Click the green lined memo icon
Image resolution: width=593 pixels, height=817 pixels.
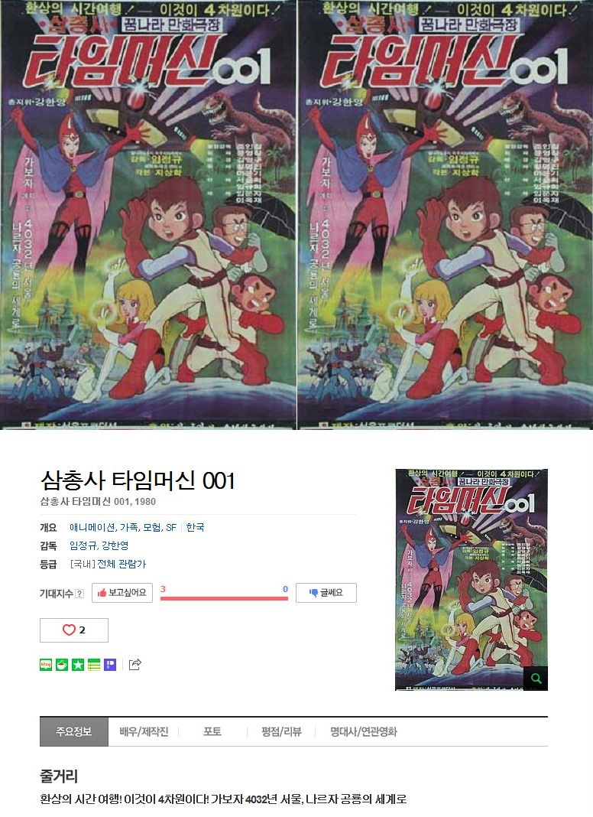coord(94,664)
